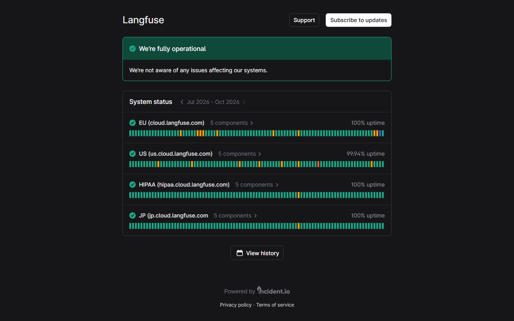Expand the EU 5 components list
Viewport: 514px width, 321px height.
click(232, 123)
